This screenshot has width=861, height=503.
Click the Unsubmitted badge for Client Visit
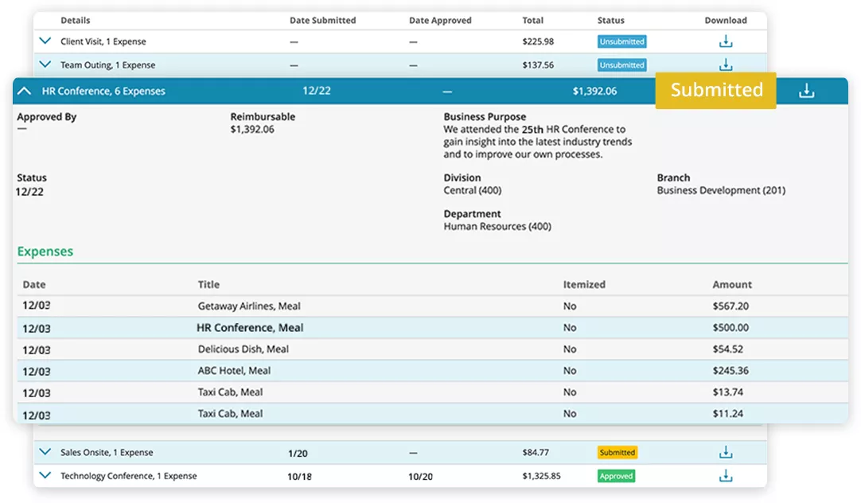pyautogui.click(x=621, y=41)
